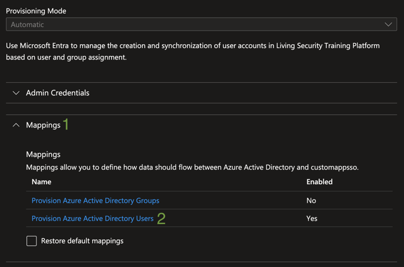Expand the Admin Credentials section chevron

16,93
